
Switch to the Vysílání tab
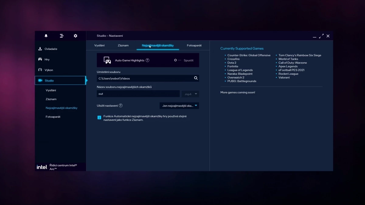tap(99, 45)
